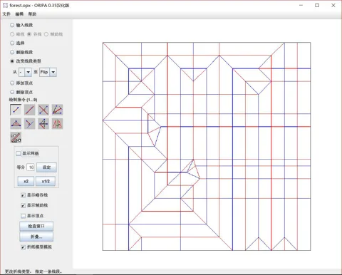Activate the triangle incenter tool

[16, 124]
